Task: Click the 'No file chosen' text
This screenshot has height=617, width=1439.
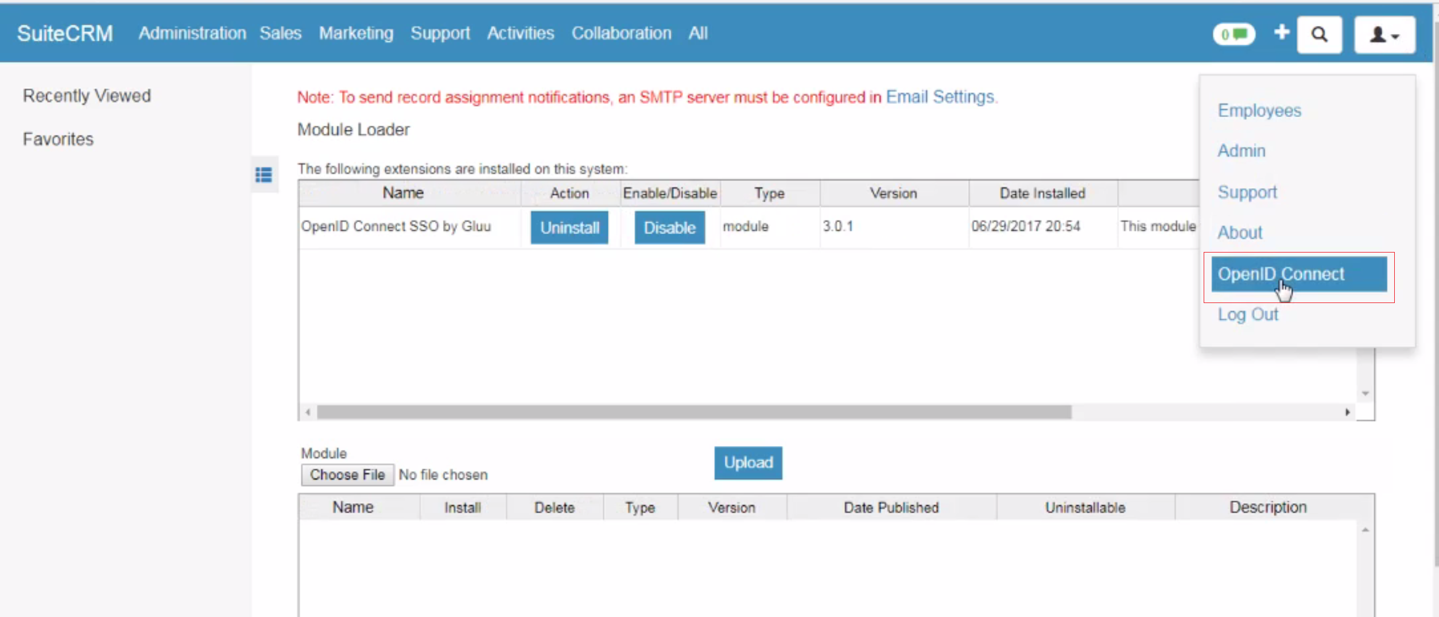Action: (443, 475)
